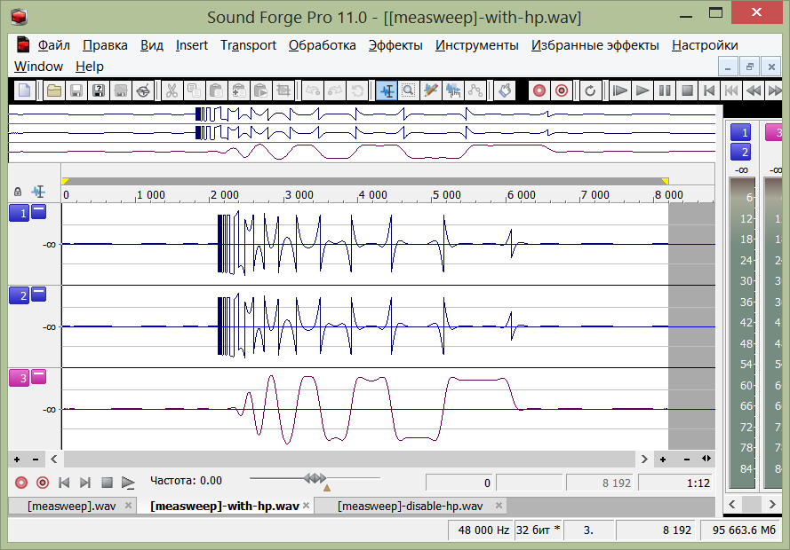Click the Paste Special icon
The width and height of the screenshot is (790, 550).
(239, 91)
